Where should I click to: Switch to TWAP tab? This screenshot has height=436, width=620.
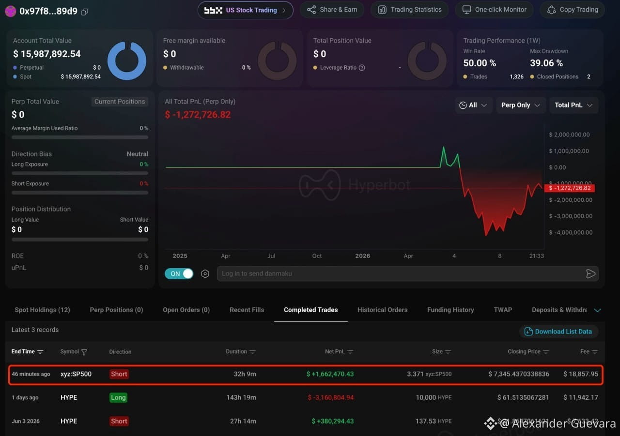click(503, 310)
